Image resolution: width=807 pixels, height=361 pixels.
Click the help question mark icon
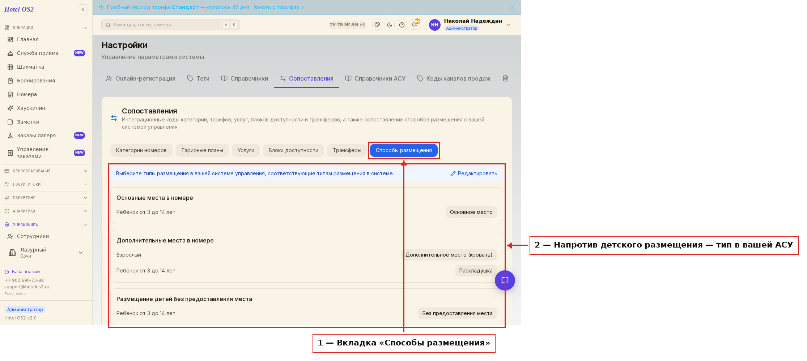[x=402, y=25]
